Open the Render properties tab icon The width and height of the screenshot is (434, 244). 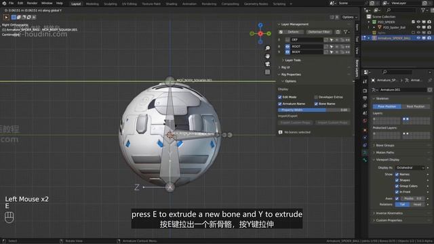pos(365,91)
